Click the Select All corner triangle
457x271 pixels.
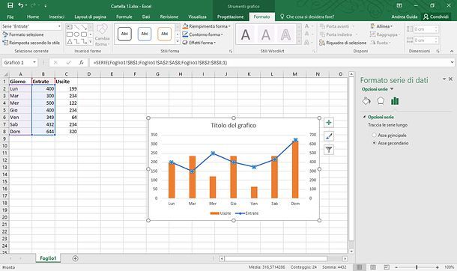coord(5,74)
